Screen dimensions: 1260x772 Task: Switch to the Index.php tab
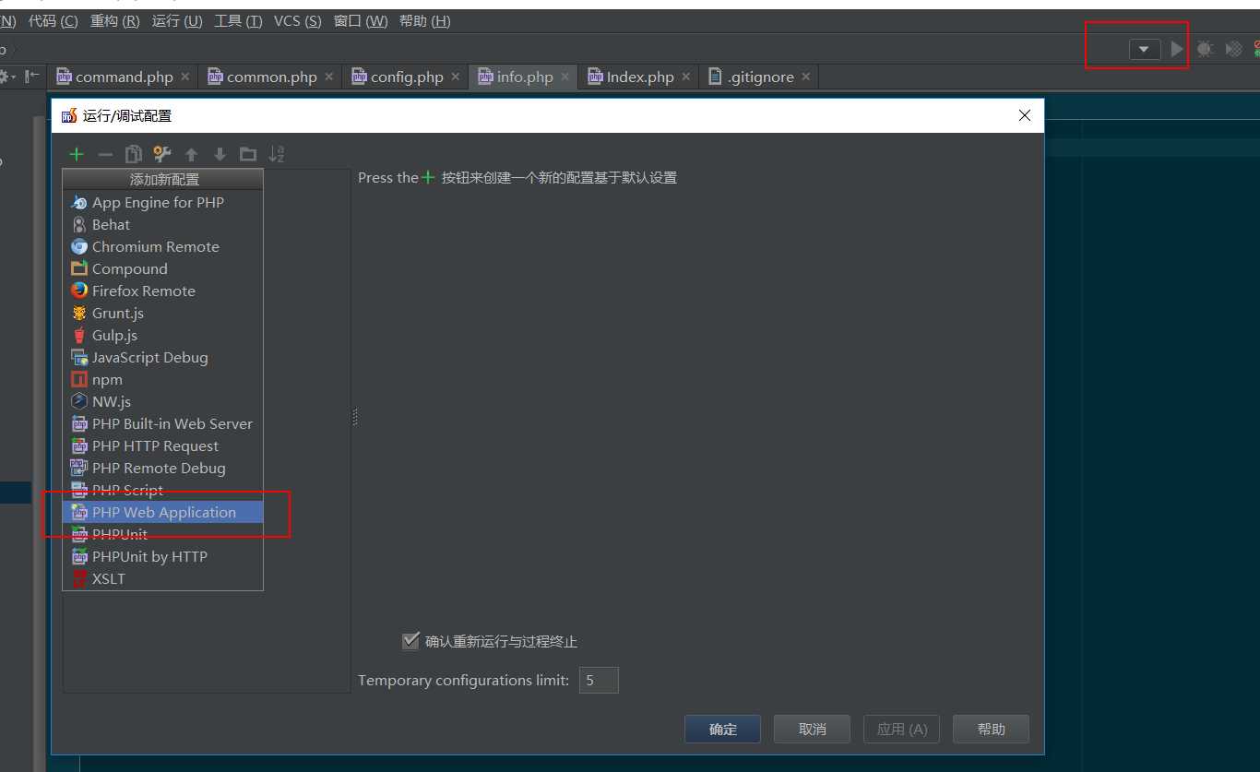pos(640,77)
